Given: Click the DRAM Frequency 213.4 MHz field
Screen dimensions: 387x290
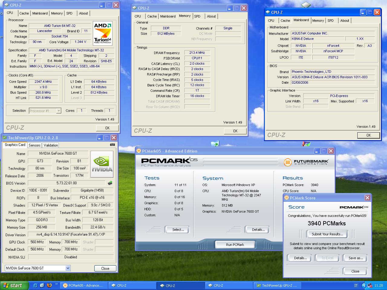Looking at the screenshot, I should [x=197, y=53].
